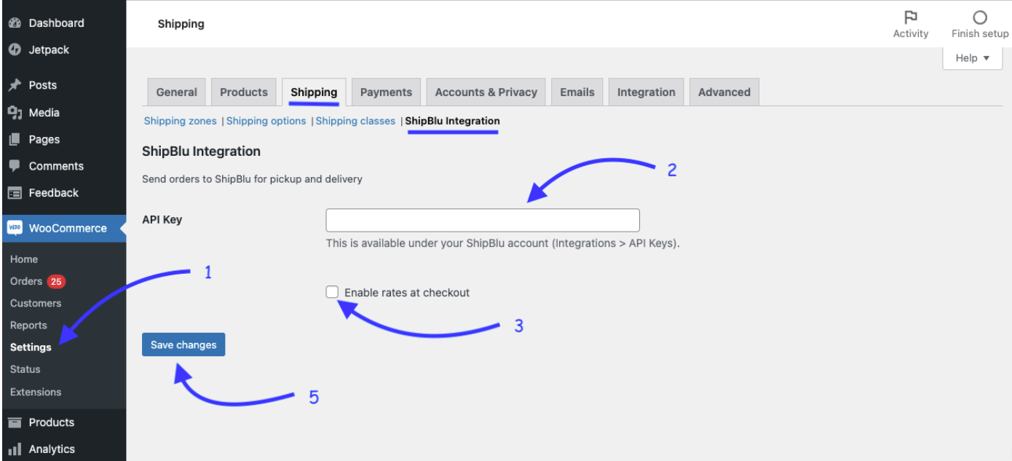
Task: Open the Jetpack menu item
Action: pos(63,50)
